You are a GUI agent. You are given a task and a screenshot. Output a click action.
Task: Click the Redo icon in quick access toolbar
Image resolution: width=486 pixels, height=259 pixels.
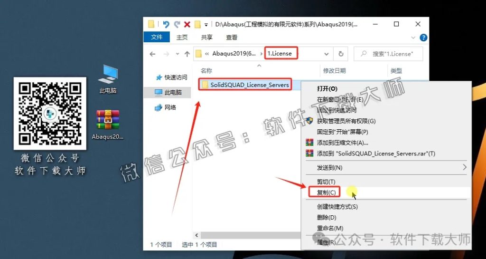[177, 25]
